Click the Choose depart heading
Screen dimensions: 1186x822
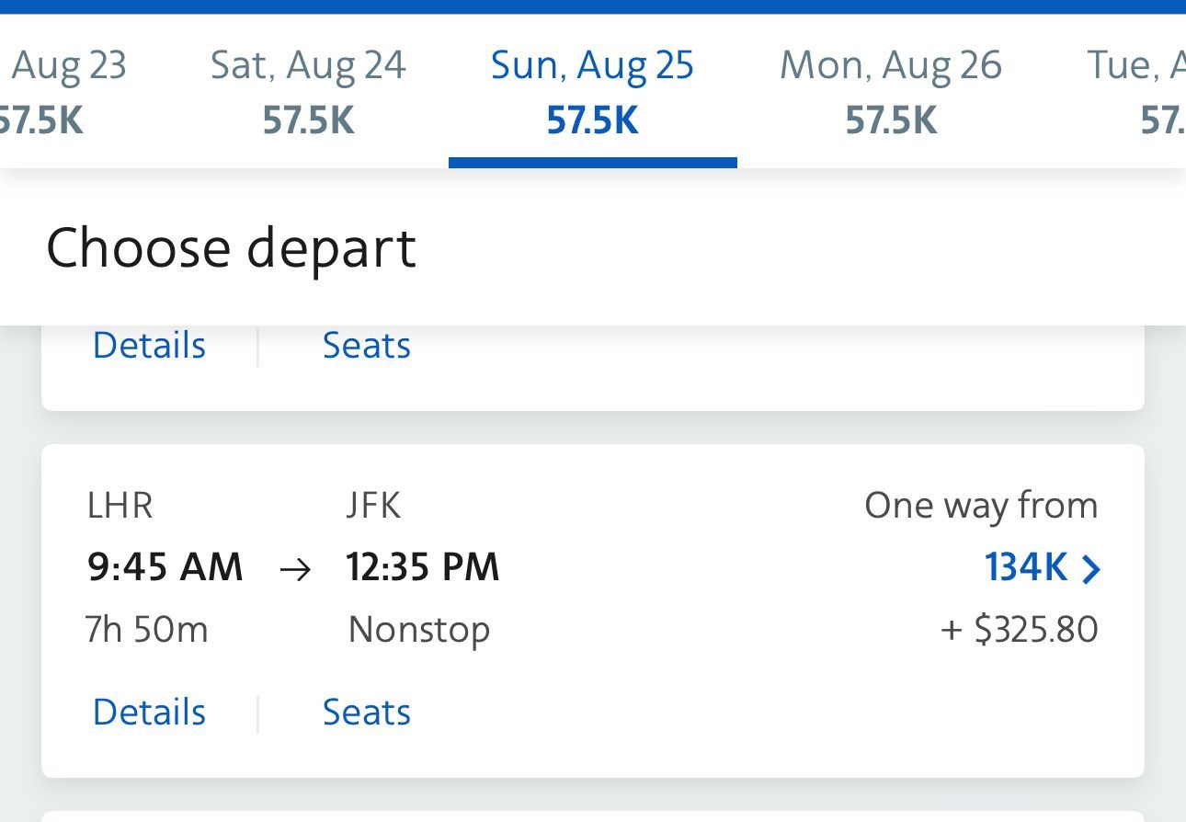[231, 249]
